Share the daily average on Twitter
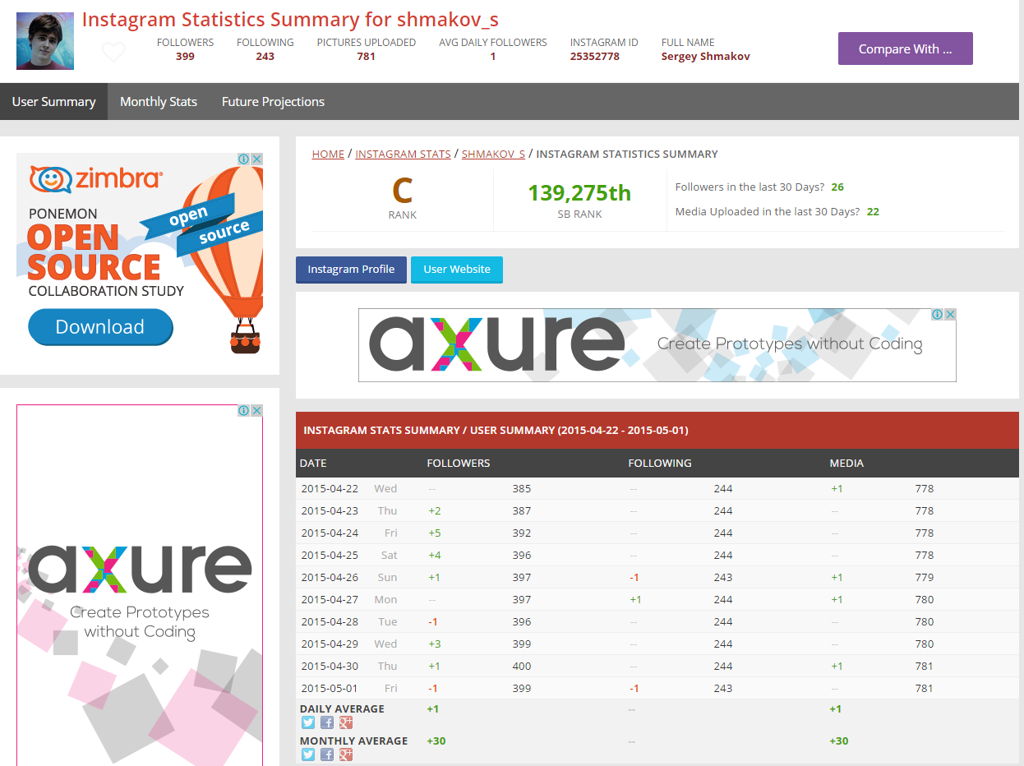Image resolution: width=1024 pixels, height=766 pixels. pyautogui.click(x=308, y=722)
